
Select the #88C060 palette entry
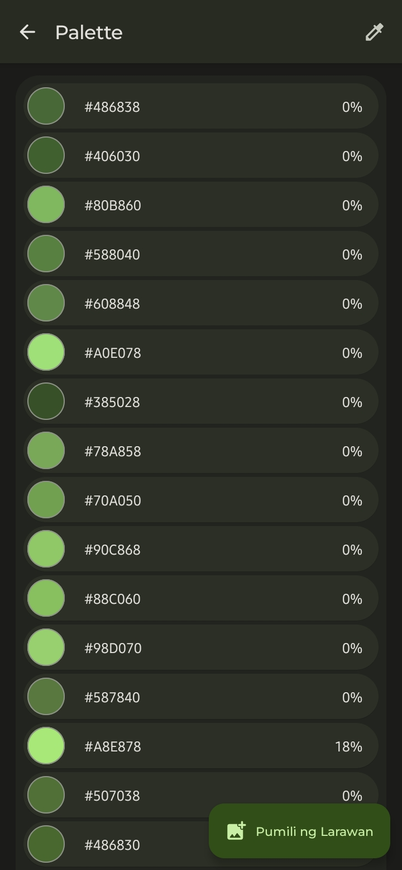(x=201, y=598)
